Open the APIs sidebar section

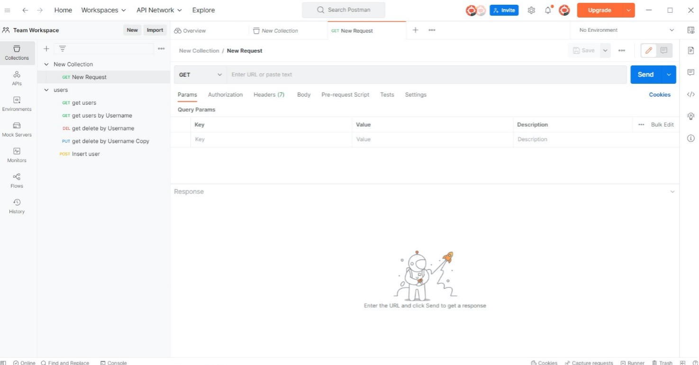point(17,78)
